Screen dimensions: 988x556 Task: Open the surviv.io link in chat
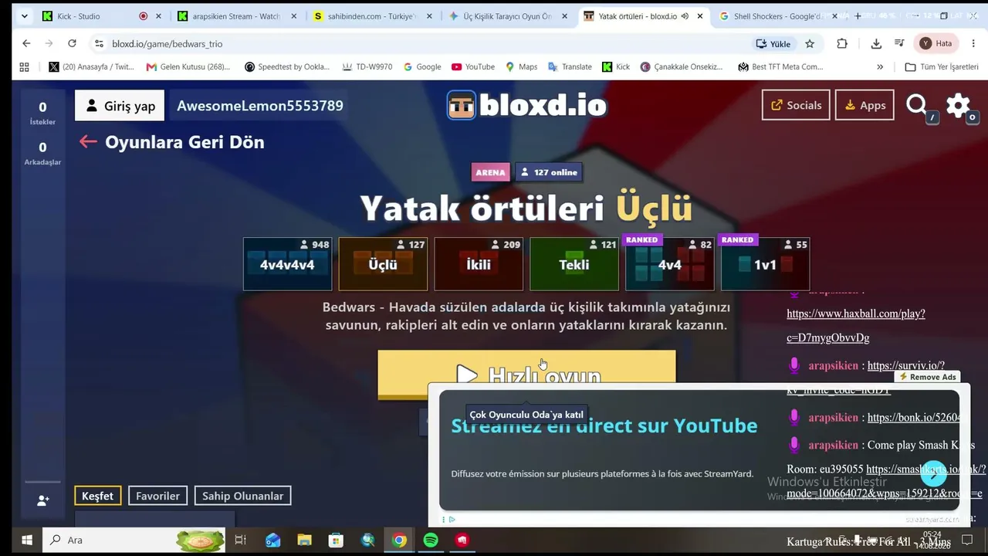tap(906, 365)
